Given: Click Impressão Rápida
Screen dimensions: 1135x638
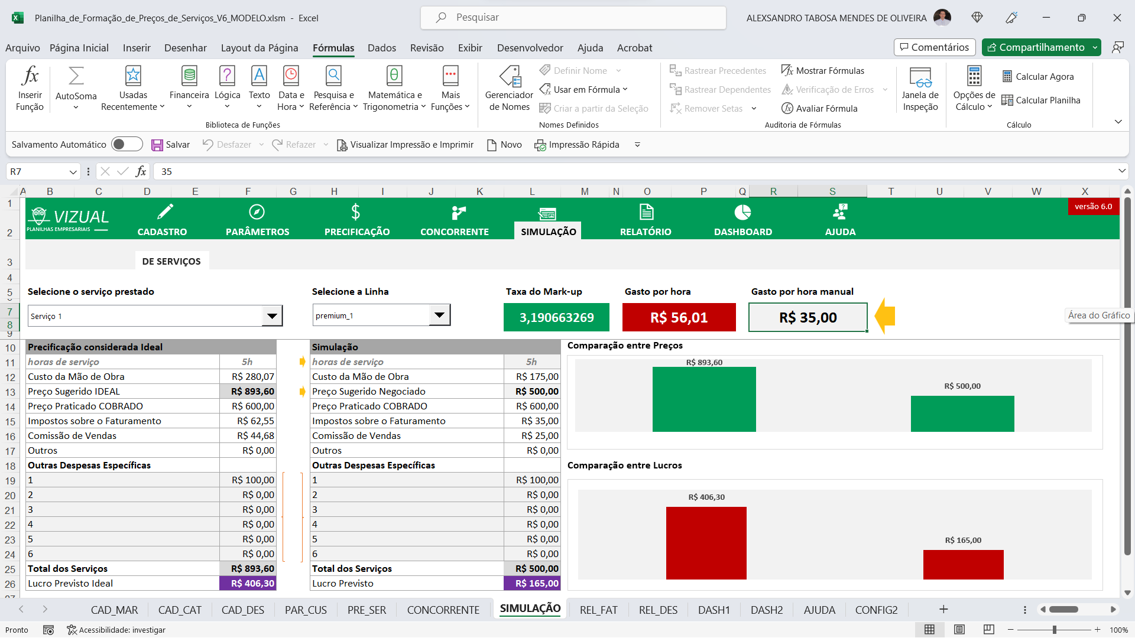Looking at the screenshot, I should 577,145.
